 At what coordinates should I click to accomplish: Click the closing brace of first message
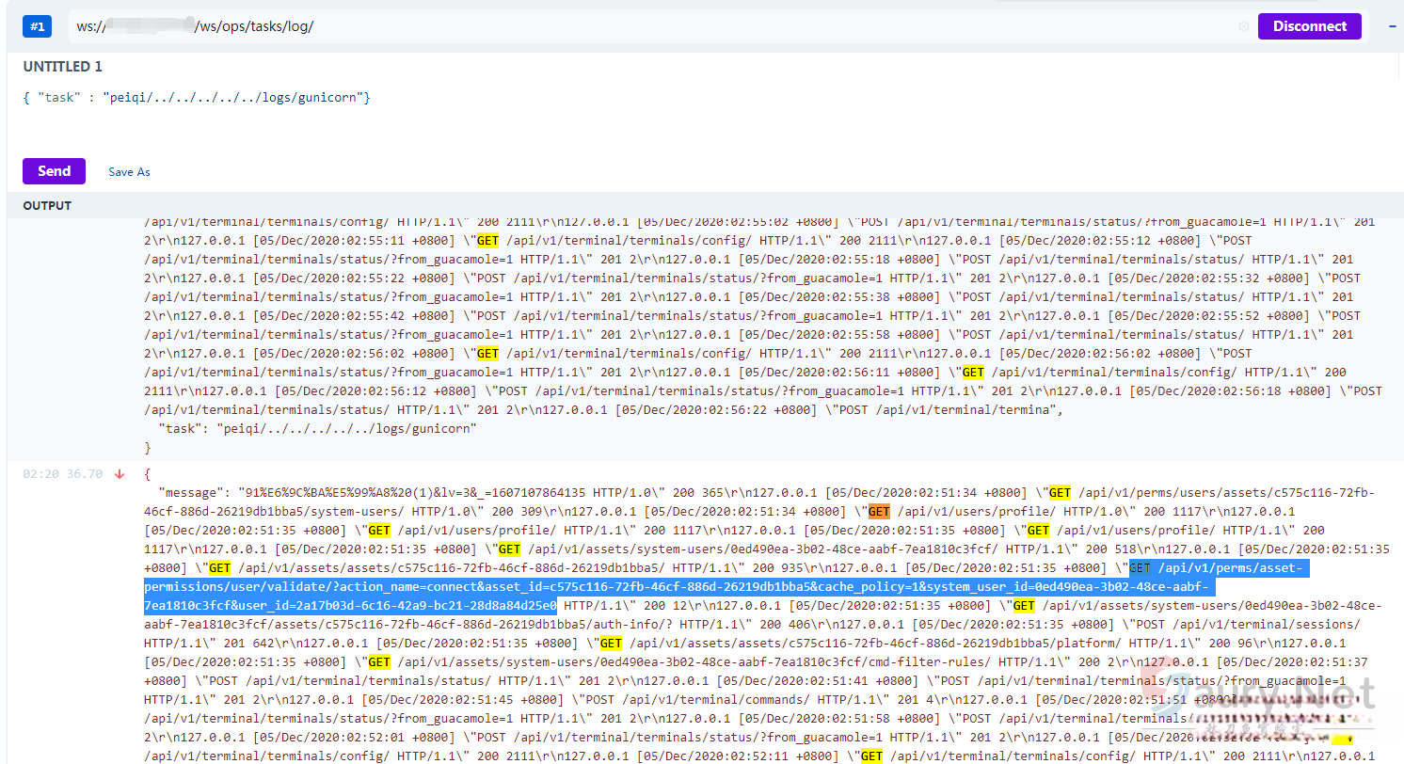pyautogui.click(x=148, y=448)
